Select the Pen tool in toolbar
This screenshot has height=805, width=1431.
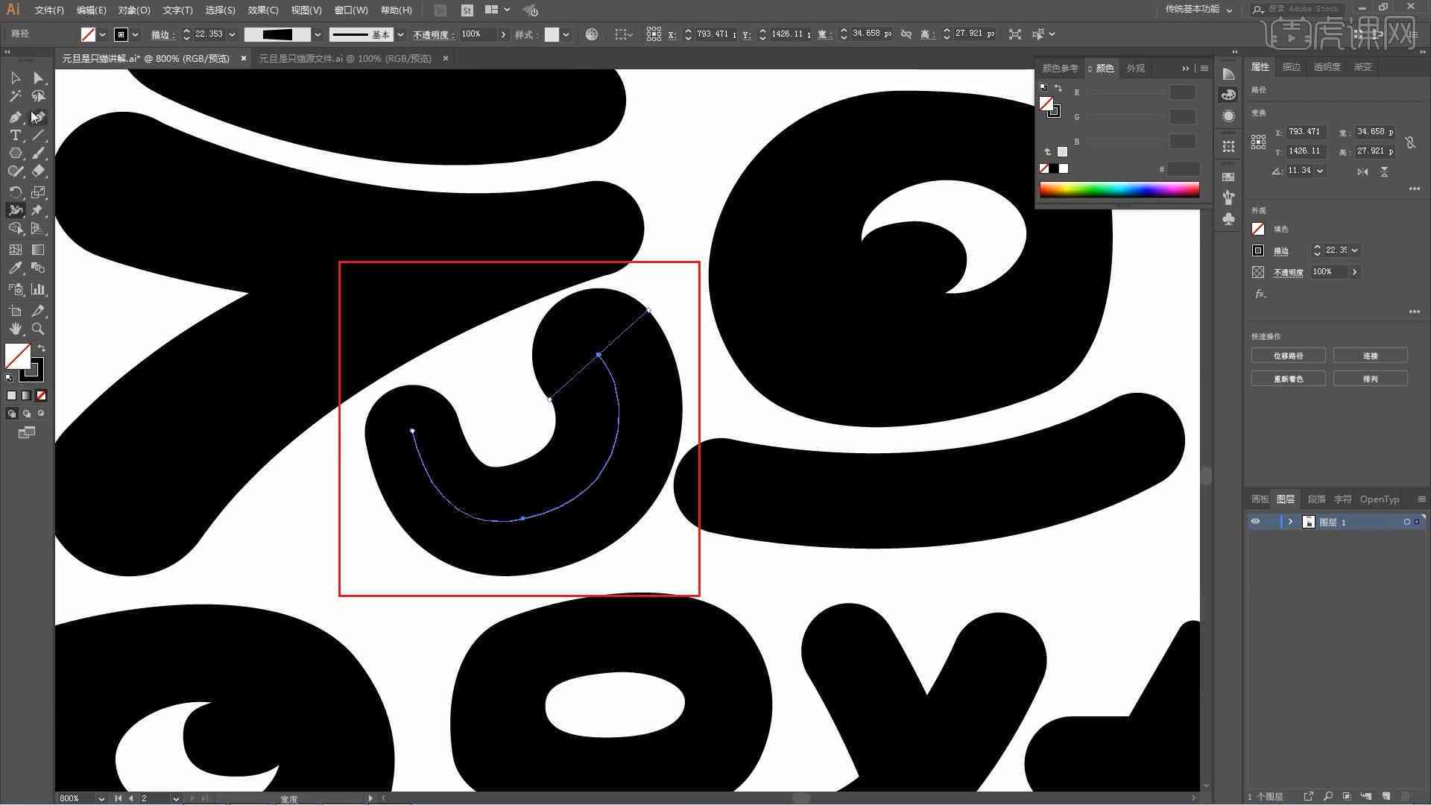(x=13, y=115)
